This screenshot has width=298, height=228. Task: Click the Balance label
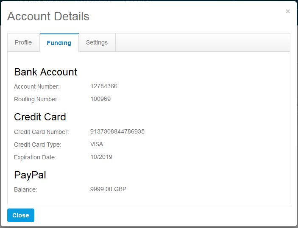tap(25, 189)
